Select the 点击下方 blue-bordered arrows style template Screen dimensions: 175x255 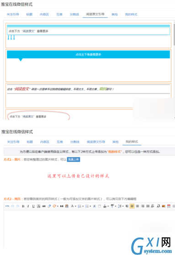(x=88, y=35)
